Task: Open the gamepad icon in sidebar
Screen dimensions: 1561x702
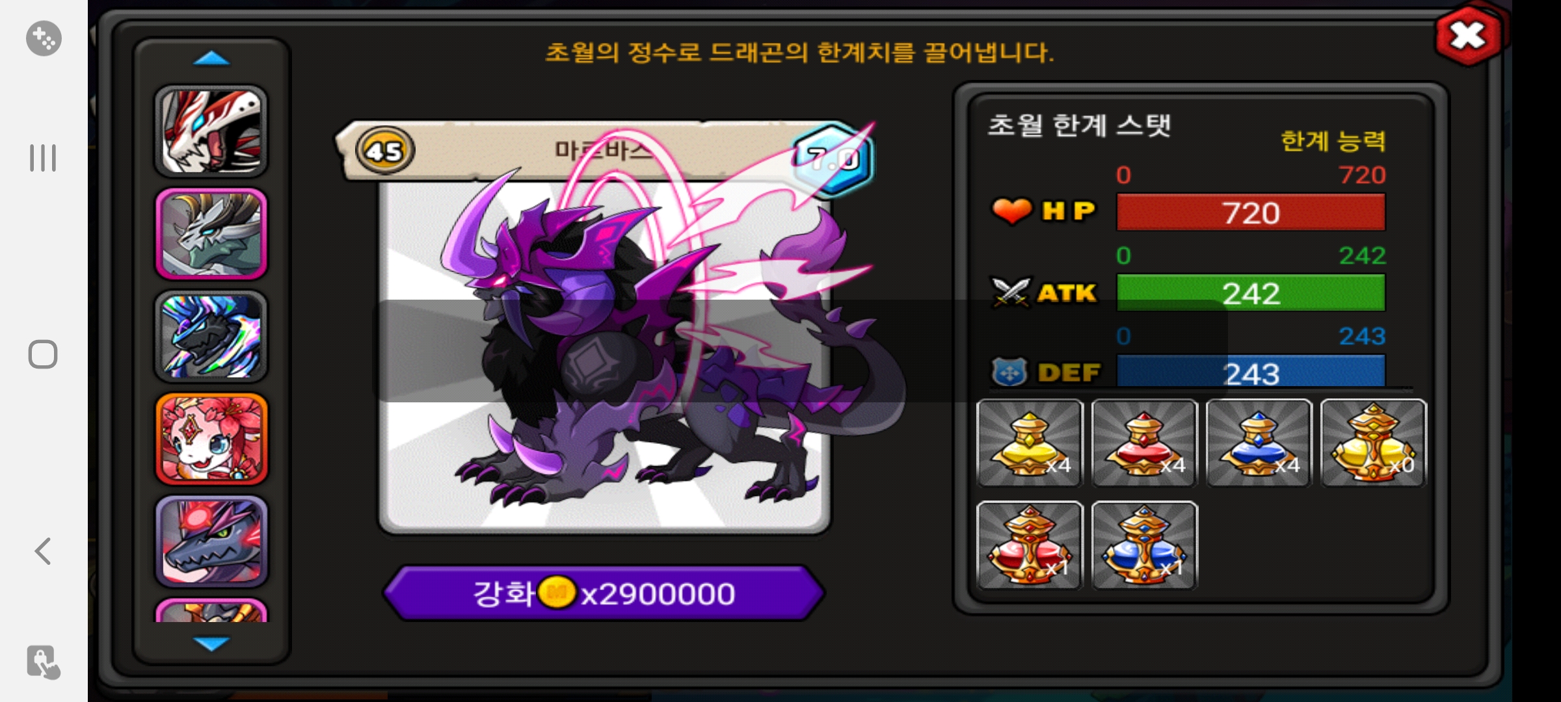Action: pos(44,38)
